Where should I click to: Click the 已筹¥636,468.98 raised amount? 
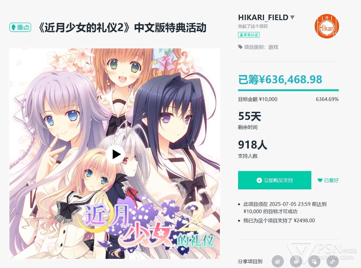pos(280,80)
